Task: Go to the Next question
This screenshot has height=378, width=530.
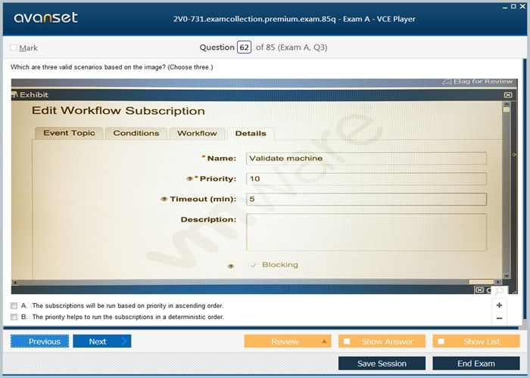Action: pyautogui.click(x=101, y=342)
